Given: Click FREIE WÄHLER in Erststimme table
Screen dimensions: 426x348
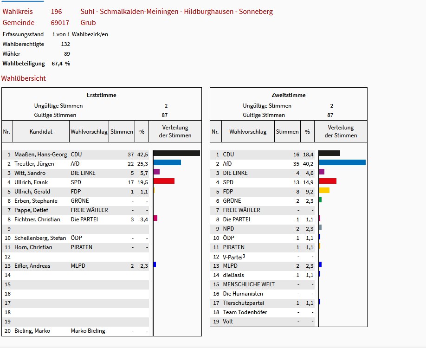Looking at the screenshot, I should pos(90,210).
